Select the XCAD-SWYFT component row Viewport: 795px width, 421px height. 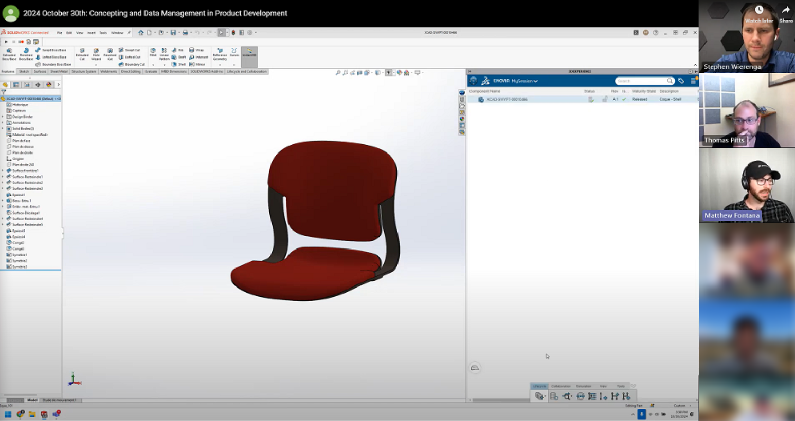click(583, 99)
